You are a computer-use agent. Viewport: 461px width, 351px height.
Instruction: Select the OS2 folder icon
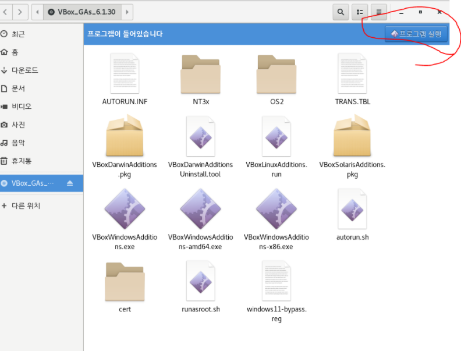pos(276,75)
